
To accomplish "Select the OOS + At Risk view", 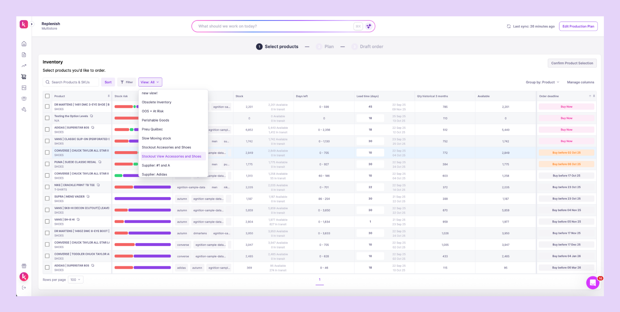I will pyautogui.click(x=173, y=111).
